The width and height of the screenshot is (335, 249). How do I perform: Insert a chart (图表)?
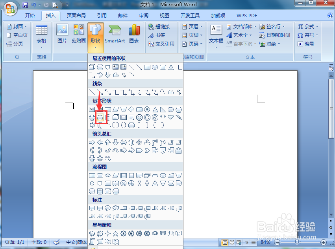tap(134, 34)
